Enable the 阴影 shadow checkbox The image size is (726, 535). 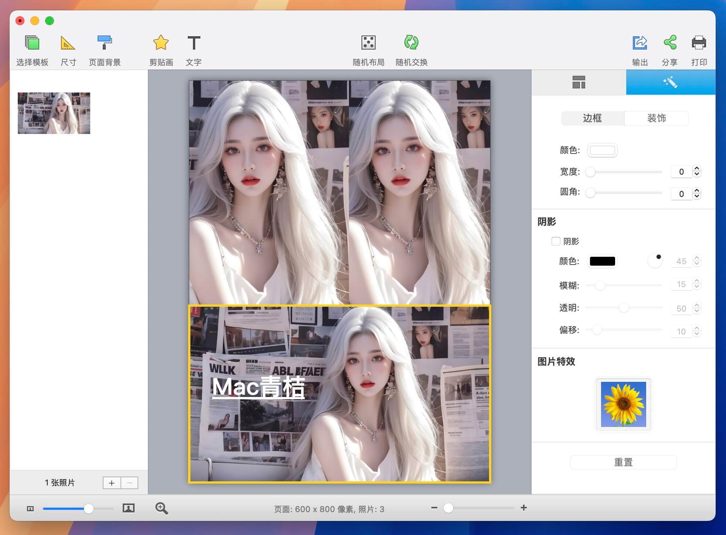[x=556, y=241]
